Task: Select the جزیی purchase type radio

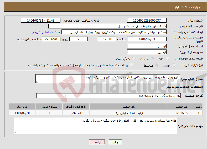Action: point(174,65)
